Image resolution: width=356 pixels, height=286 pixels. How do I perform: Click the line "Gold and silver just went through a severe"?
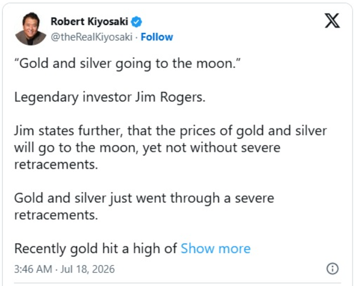coord(144,198)
